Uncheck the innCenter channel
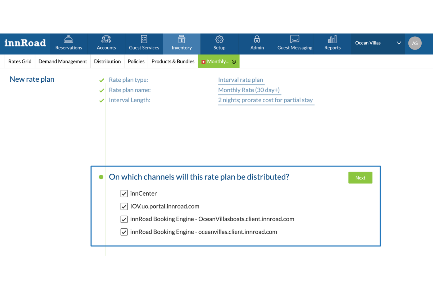The height and width of the screenshot is (289, 433). [124, 193]
